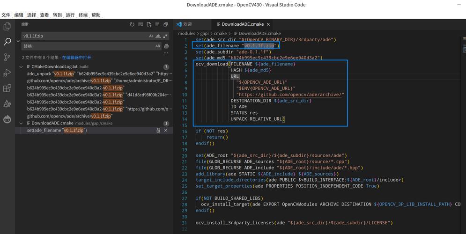Collapse the replace field toggle chevron
Screen dimensions: 466x234
[18, 41]
